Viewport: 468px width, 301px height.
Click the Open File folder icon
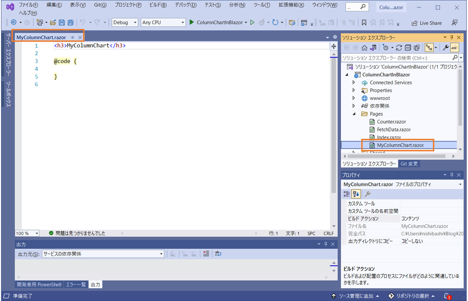point(53,23)
